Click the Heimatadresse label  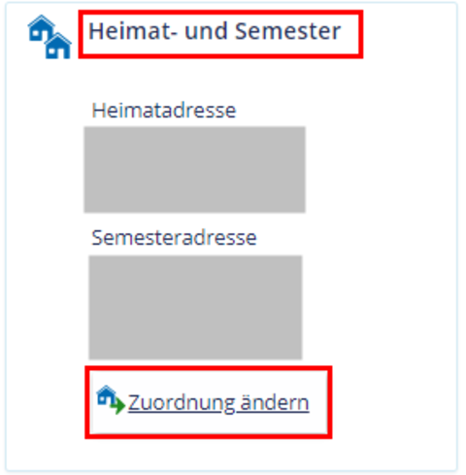164,111
